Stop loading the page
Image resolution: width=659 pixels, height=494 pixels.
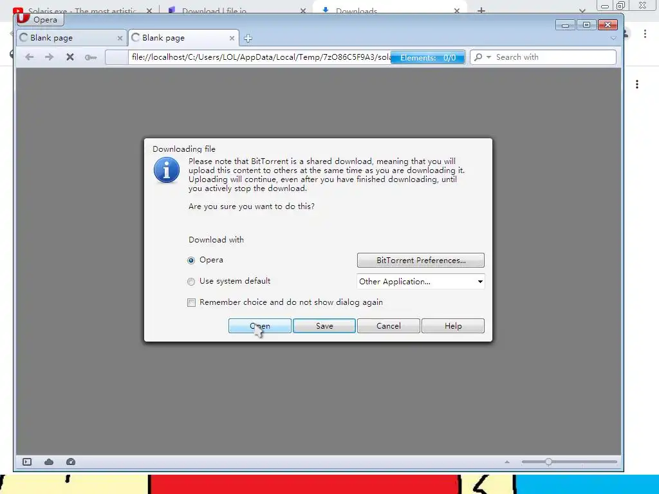(x=70, y=57)
